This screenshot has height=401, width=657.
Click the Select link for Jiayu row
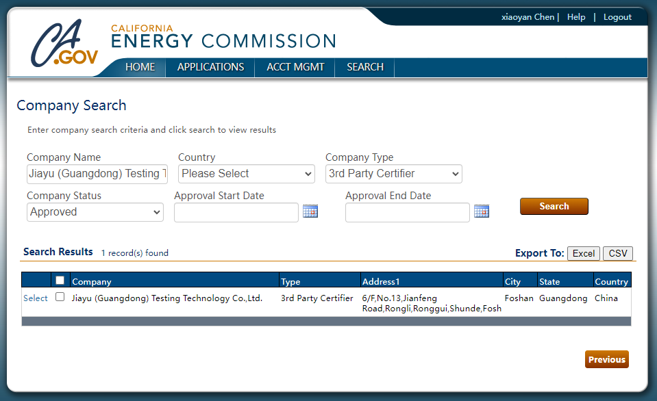[36, 298]
